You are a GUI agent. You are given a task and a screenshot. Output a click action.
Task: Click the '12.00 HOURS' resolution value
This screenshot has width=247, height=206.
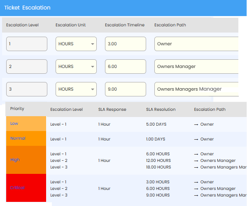click(x=158, y=160)
